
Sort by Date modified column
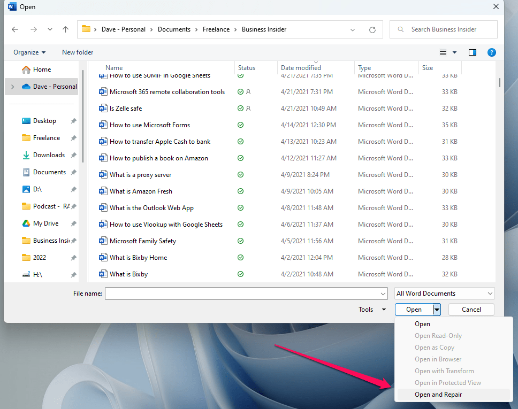[x=301, y=68]
